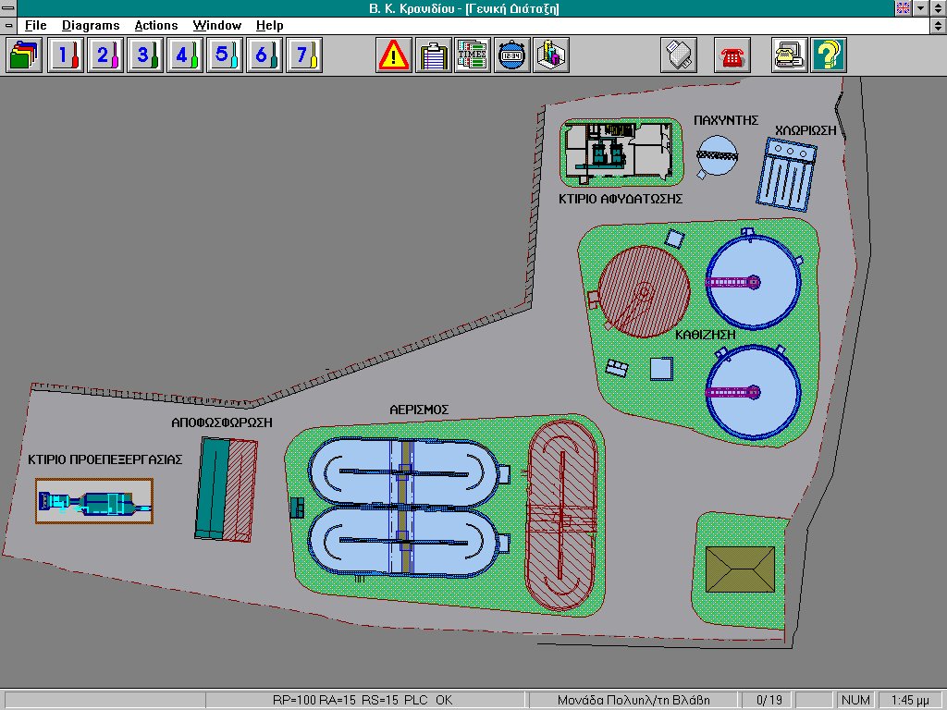
Task: Open the Diagrams menu
Action: [91, 26]
